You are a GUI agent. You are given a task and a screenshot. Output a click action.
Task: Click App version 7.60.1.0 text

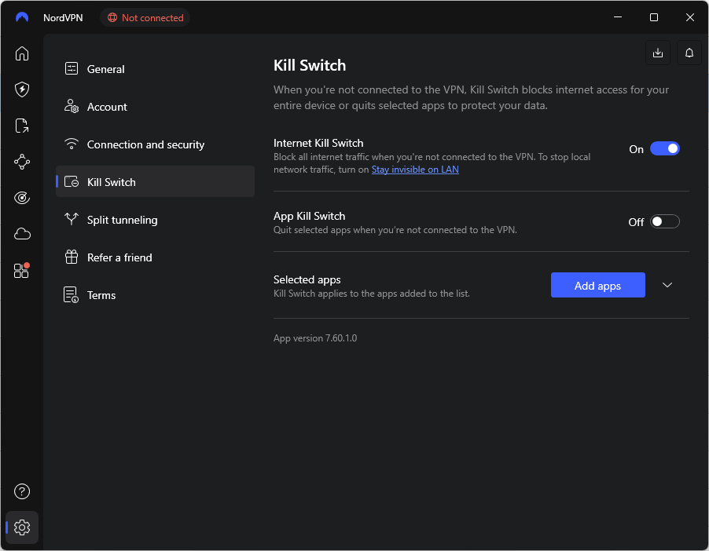[x=315, y=338]
